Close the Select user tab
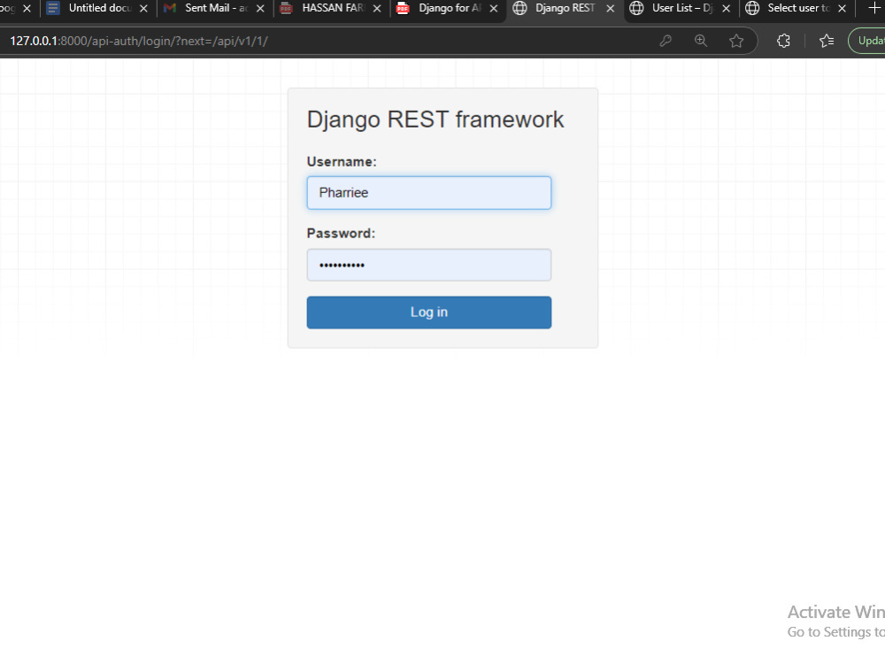The width and height of the screenshot is (885, 664). 843,9
